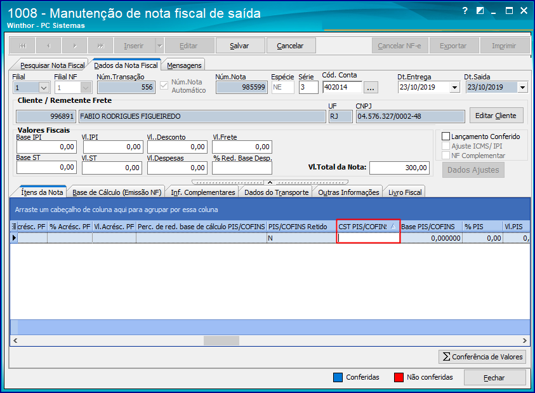Open Inf. Complementares tab
The height and width of the screenshot is (393, 535).
tap(203, 192)
